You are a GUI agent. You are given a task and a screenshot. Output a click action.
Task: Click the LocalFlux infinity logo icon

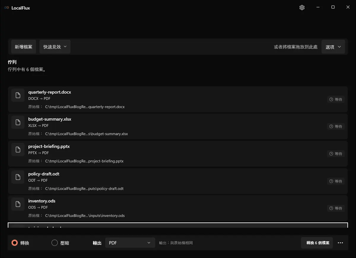7,8
